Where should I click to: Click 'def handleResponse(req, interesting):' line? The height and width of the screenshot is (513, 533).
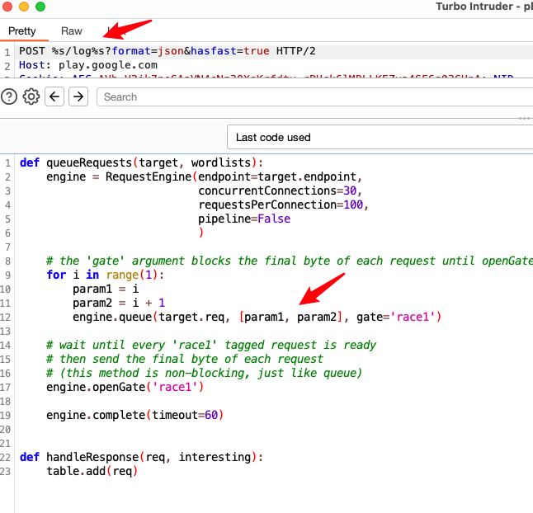point(141,457)
